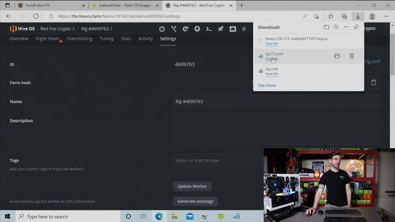Switch to the Overview tab
This screenshot has width=395, height=222.
19,39
